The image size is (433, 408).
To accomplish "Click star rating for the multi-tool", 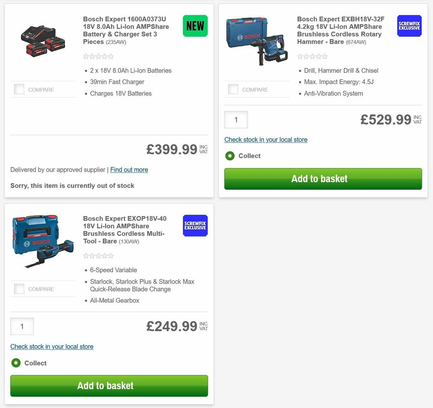I will point(98,255).
